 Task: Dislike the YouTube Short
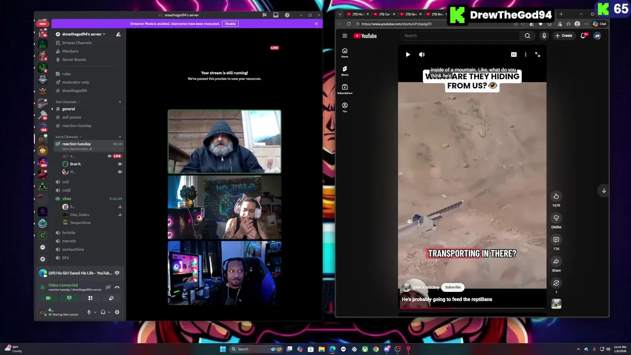[x=556, y=218]
